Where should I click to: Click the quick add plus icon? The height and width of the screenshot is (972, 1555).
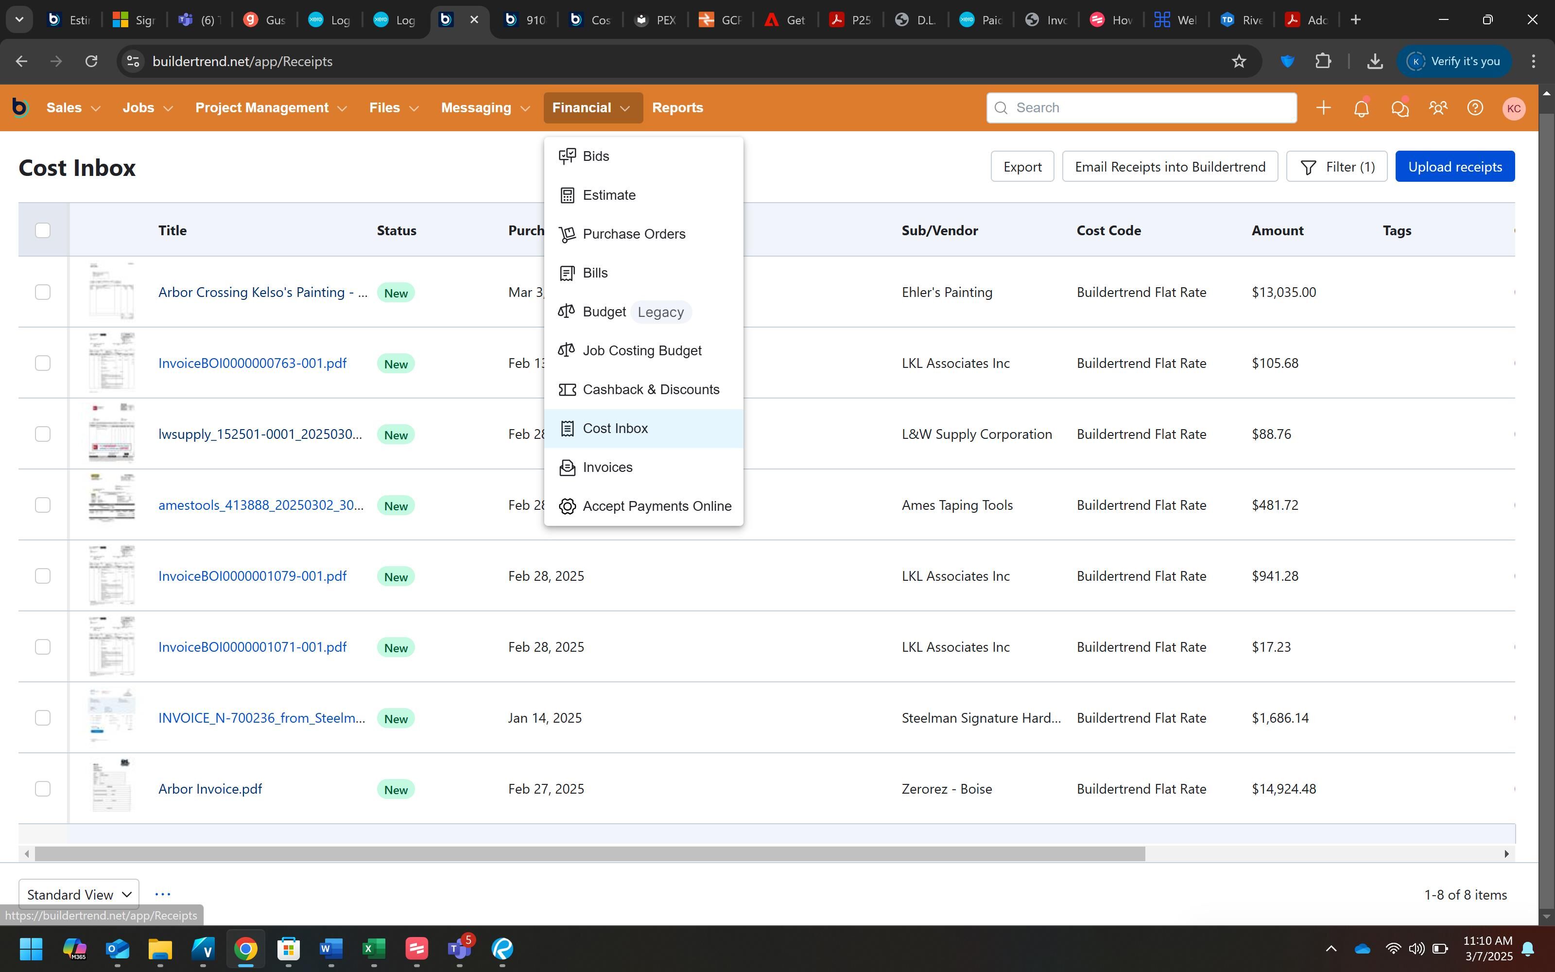click(1323, 108)
